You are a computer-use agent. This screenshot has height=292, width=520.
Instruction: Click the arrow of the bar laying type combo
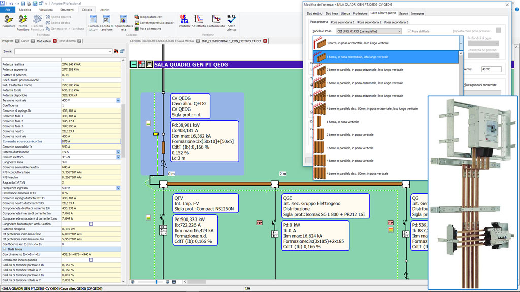(461, 43)
